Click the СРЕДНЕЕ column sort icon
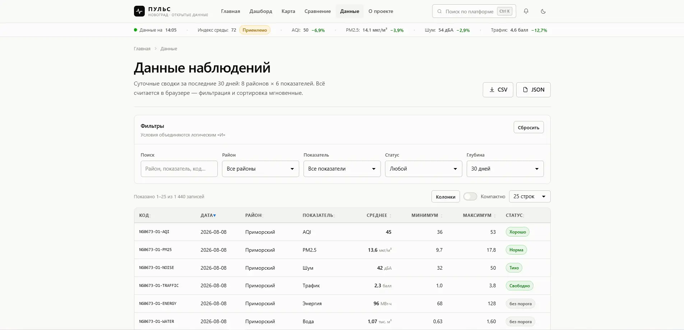The height and width of the screenshot is (330, 684). coord(390,215)
